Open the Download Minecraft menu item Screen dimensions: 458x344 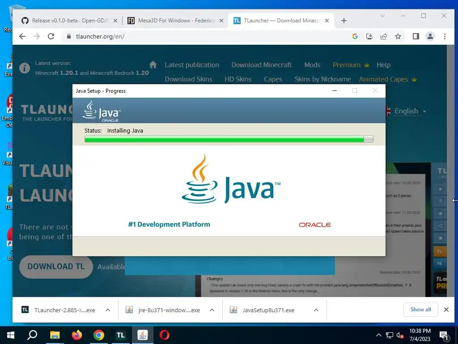coord(261,65)
